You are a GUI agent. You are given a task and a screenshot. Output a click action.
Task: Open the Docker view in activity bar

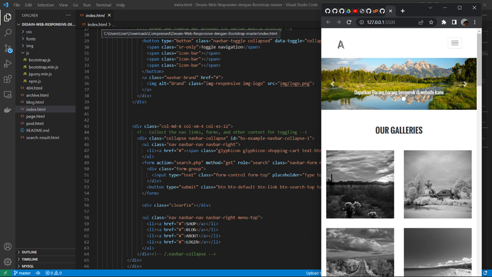pyautogui.click(x=7, y=109)
